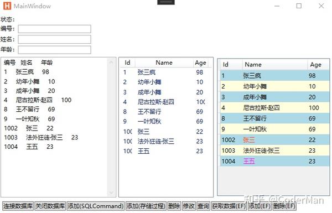Click the 添加(存储过程) button
Viewport: 332px width, 213px height.
[x=146, y=206]
